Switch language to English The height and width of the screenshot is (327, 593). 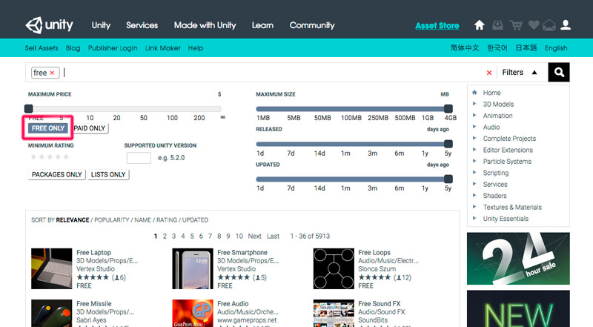(x=556, y=48)
